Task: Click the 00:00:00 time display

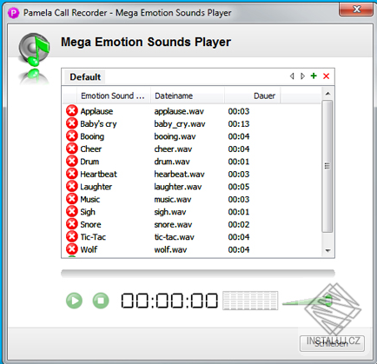Action: [x=169, y=301]
